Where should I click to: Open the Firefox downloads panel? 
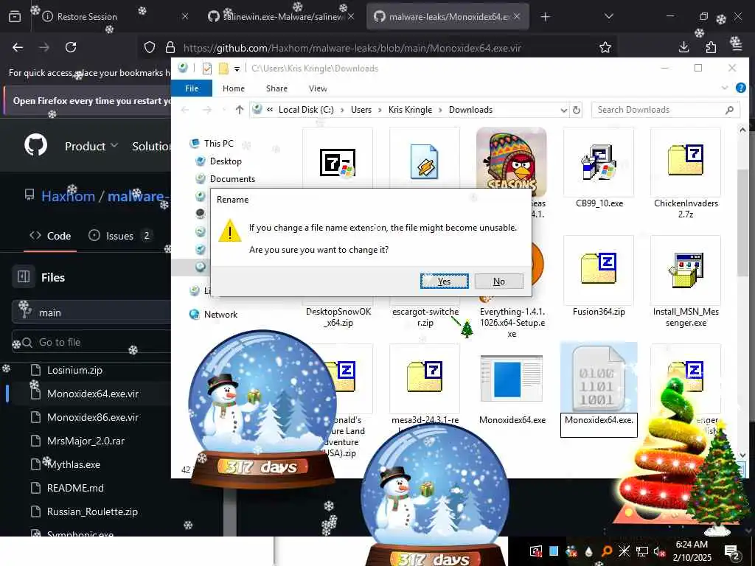coord(683,47)
